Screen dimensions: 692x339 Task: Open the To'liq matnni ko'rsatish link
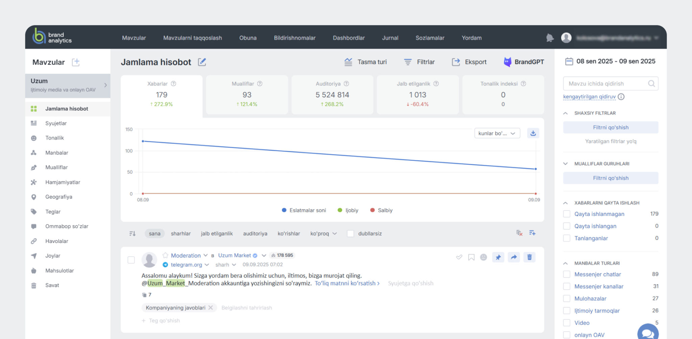347,283
